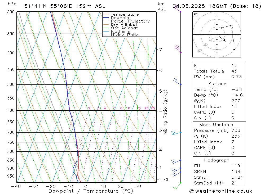Click the wind barb at 300 hPa
Image resolution: width=265 pixels, height=194 pixels.
click(x=177, y=8)
